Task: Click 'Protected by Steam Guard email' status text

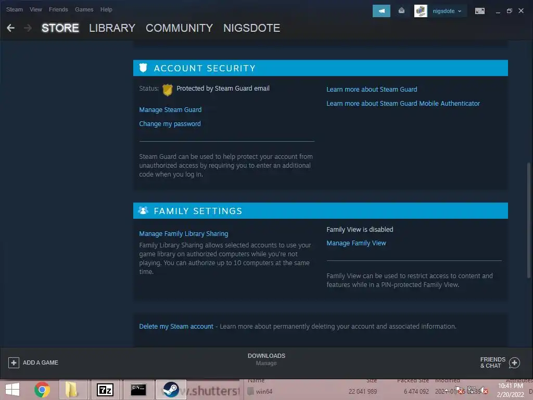Action: pos(223,89)
